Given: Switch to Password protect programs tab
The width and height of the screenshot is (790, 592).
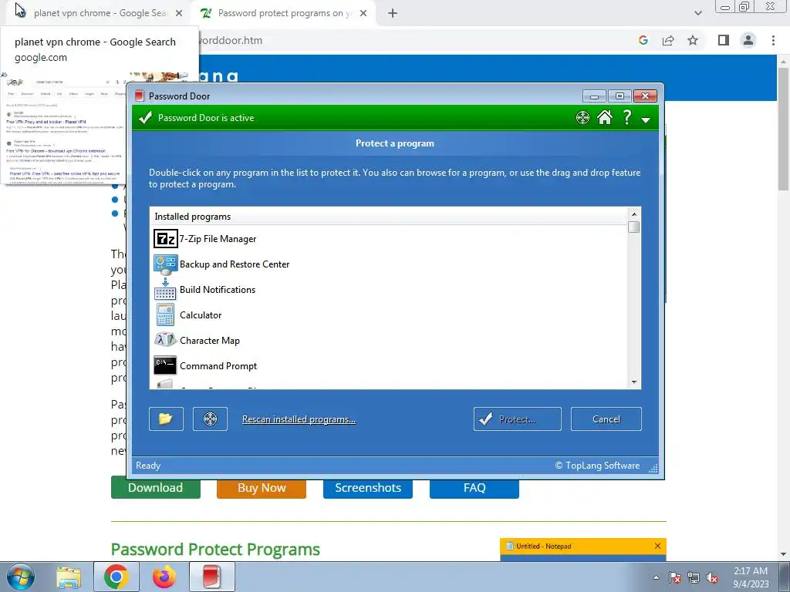Looking at the screenshot, I should (285, 14).
